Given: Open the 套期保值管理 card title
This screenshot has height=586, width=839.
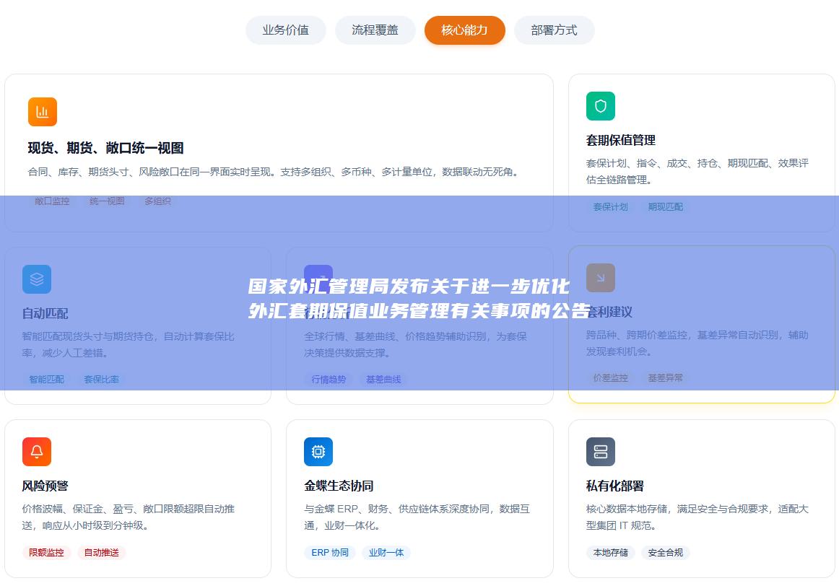Looking at the screenshot, I should pyautogui.click(x=621, y=140).
